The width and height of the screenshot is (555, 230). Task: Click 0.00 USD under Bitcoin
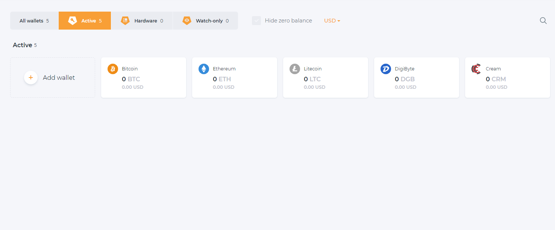[133, 87]
